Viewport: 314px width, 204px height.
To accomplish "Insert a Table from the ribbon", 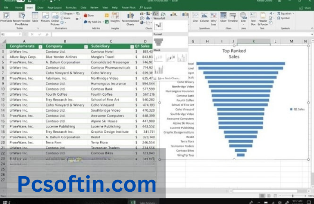I will coord(35,17).
